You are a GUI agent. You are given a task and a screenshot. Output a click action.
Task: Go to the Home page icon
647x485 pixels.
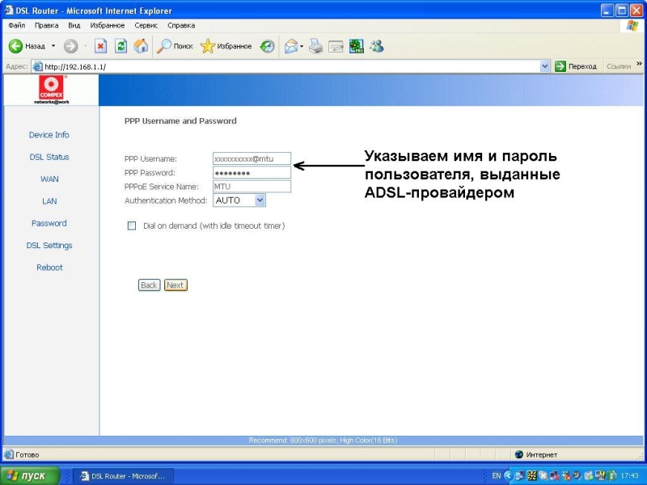point(141,46)
